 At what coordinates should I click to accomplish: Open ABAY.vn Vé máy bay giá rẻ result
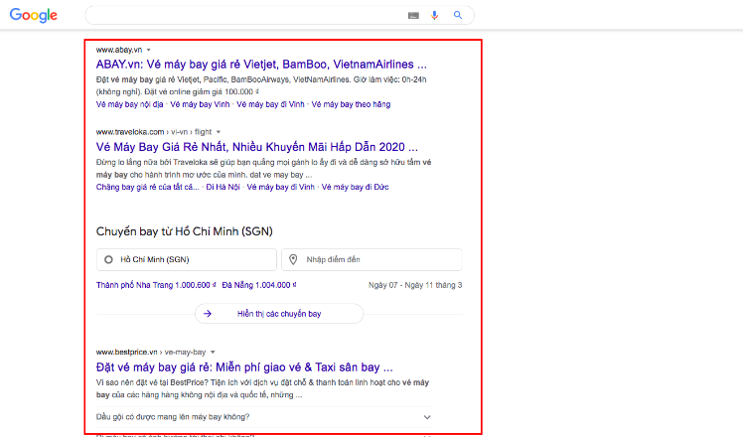[261, 65]
